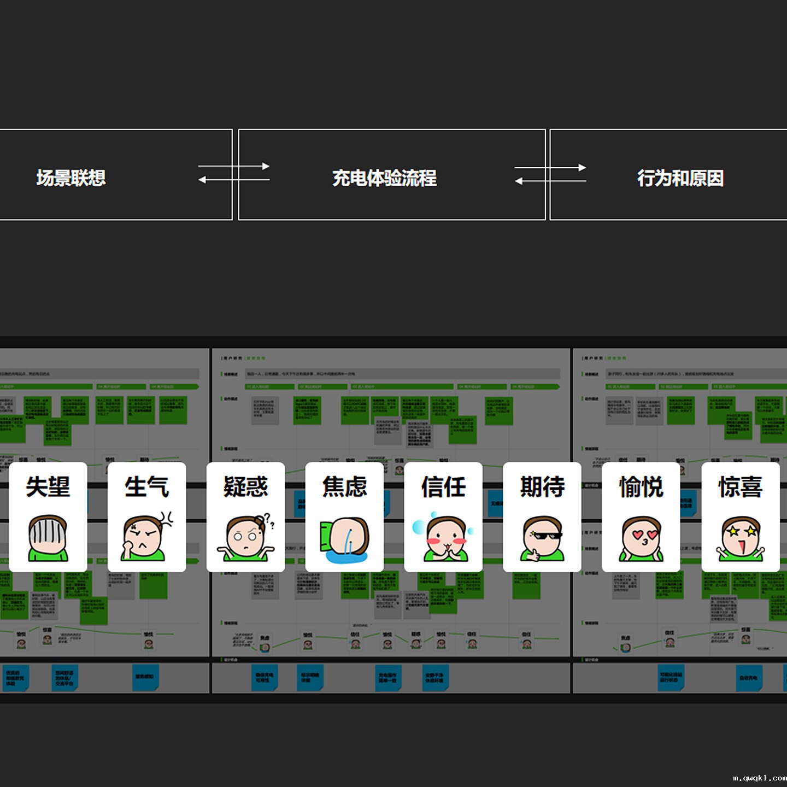Click the blue 自动充电 sticky note

coord(749,678)
